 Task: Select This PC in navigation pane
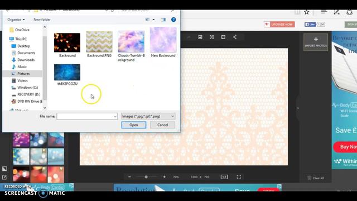21,39
